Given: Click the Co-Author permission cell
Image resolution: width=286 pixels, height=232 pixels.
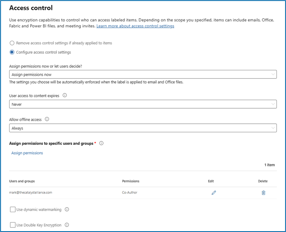Looking at the screenshot, I should [131, 192].
